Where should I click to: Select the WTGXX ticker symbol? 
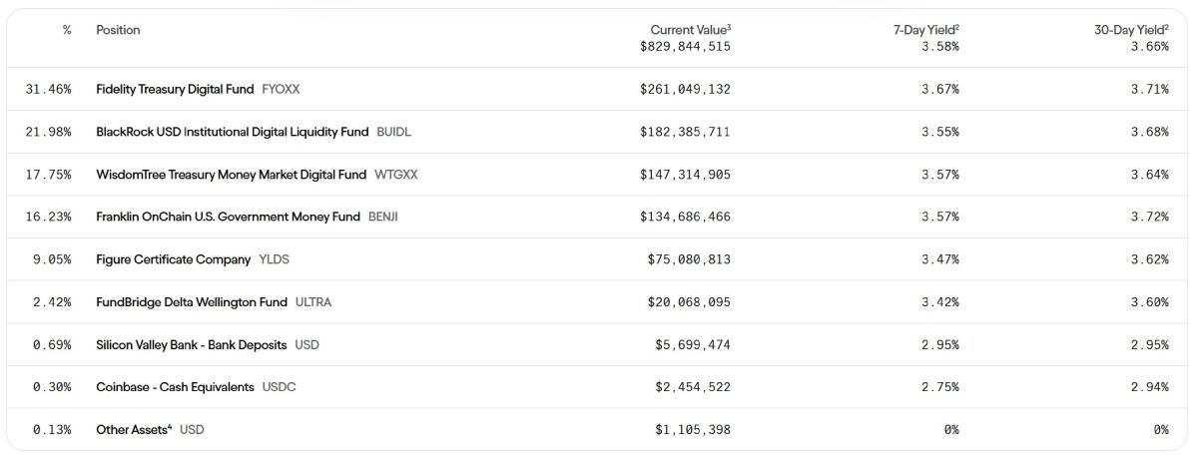(x=396, y=175)
